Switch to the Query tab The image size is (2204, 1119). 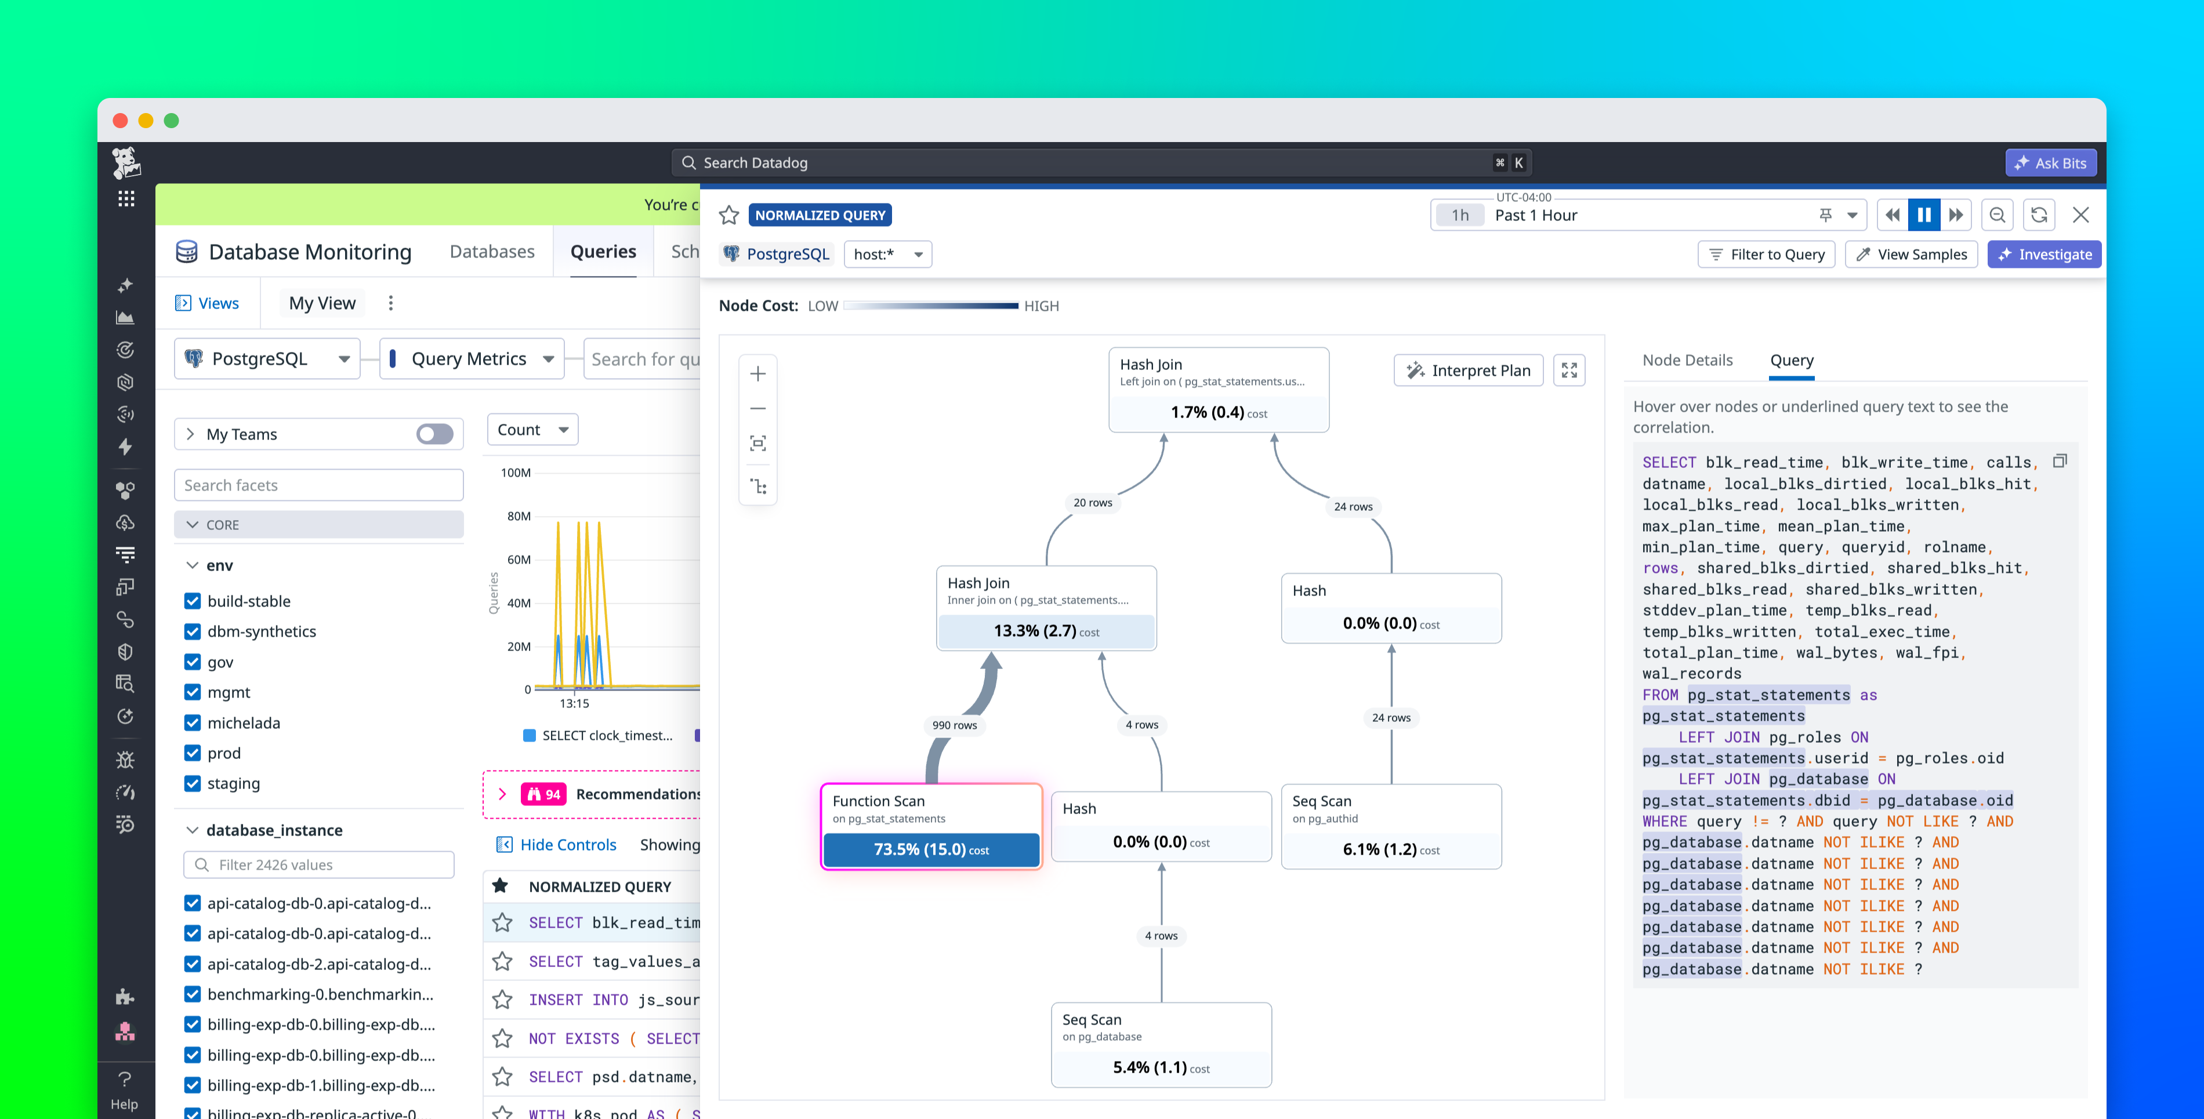coord(1792,360)
